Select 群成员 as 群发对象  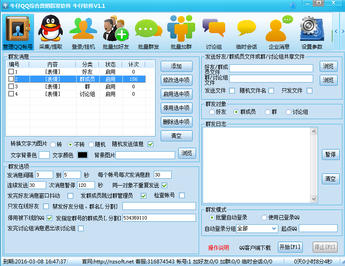point(236,112)
